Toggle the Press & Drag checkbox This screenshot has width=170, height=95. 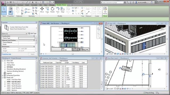click(x=144, y=93)
